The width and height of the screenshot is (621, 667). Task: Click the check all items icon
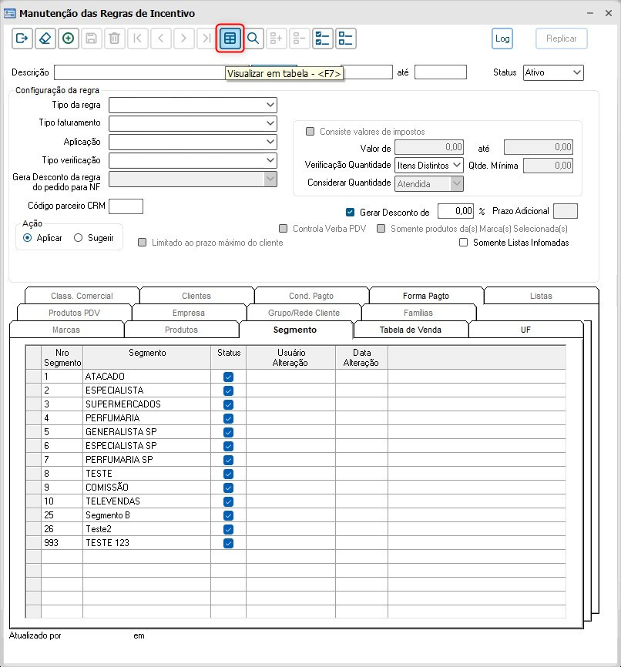click(x=323, y=39)
